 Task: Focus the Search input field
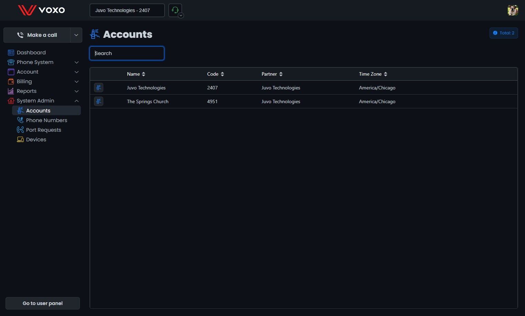(x=127, y=53)
